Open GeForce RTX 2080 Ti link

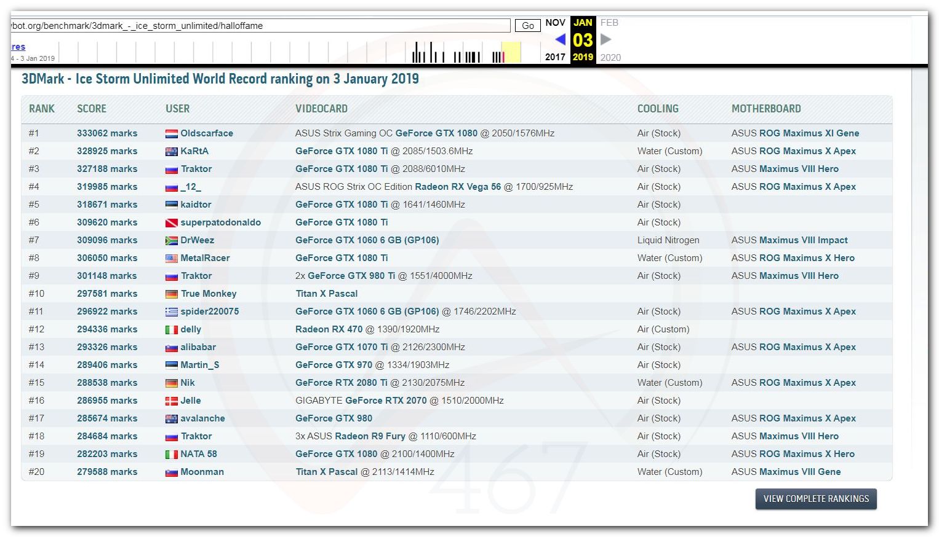pyautogui.click(x=342, y=383)
